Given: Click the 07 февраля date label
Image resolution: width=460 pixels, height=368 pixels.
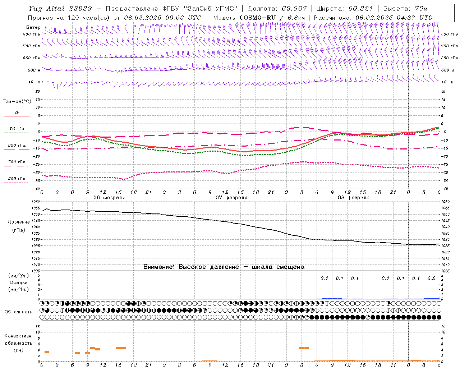Looking at the screenshot, I should click(231, 198).
